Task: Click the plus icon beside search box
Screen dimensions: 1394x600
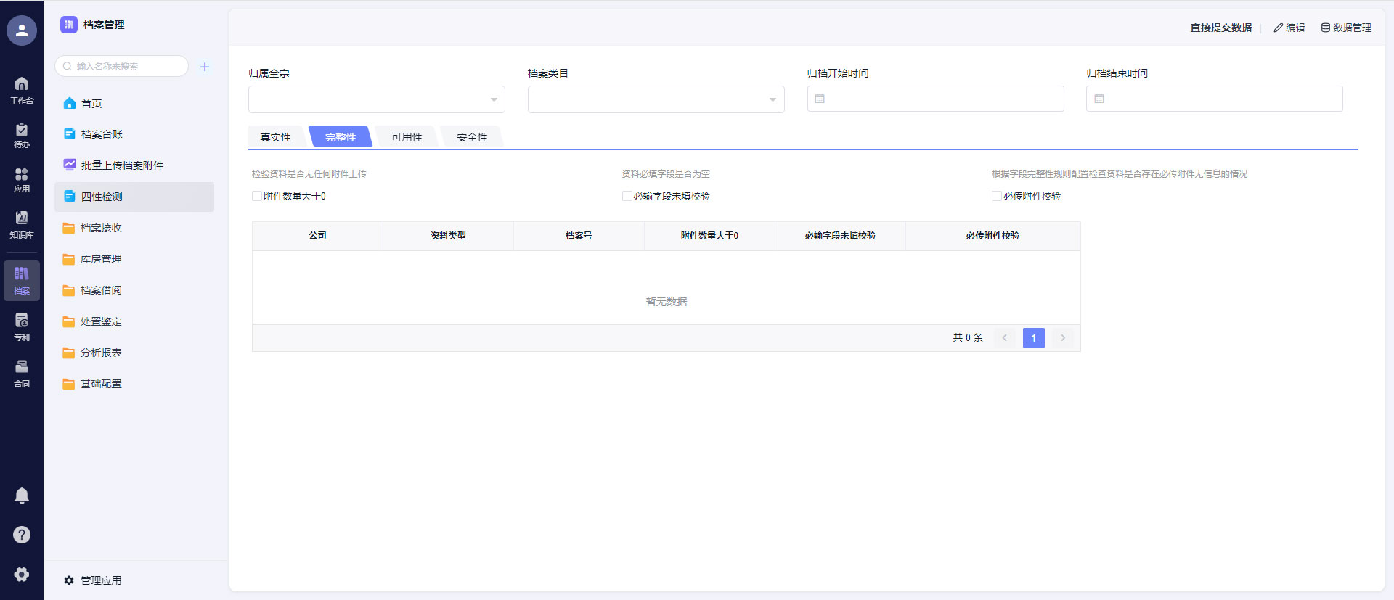Action: pos(205,67)
